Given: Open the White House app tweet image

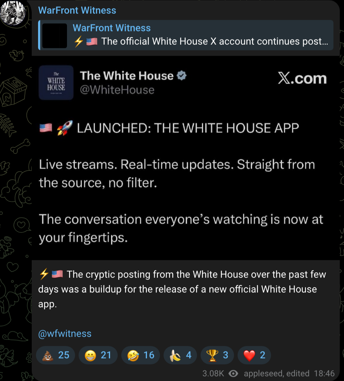Looking at the screenshot, I should (x=186, y=158).
